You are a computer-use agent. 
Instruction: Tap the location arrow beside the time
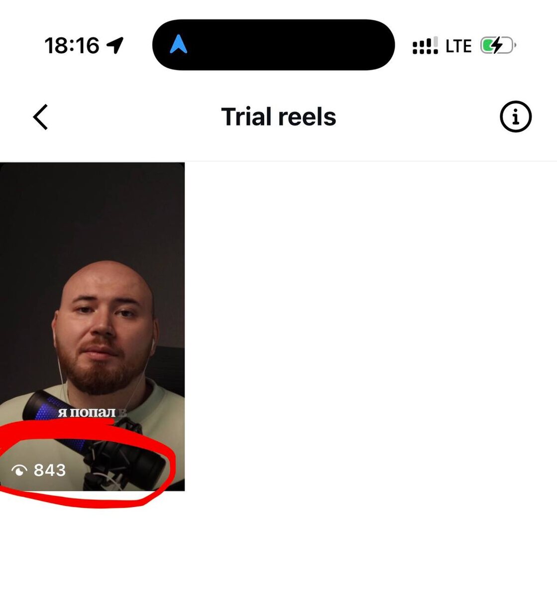pos(115,45)
